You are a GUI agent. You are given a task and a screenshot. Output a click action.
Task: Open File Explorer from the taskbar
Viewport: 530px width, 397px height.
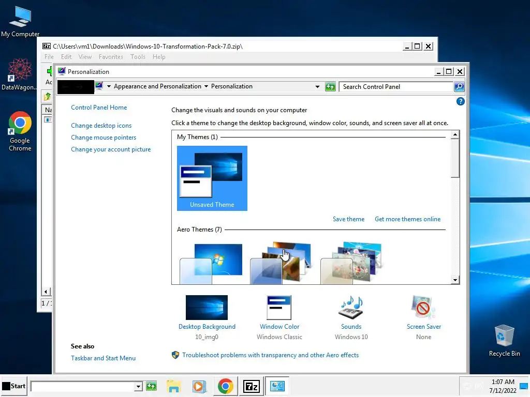coord(174,386)
